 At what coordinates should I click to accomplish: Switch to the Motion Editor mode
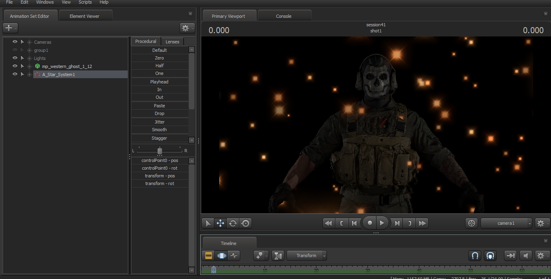pyautogui.click(x=221, y=256)
